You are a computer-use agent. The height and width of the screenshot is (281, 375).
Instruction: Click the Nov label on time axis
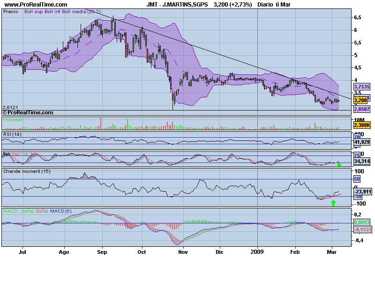183,252
